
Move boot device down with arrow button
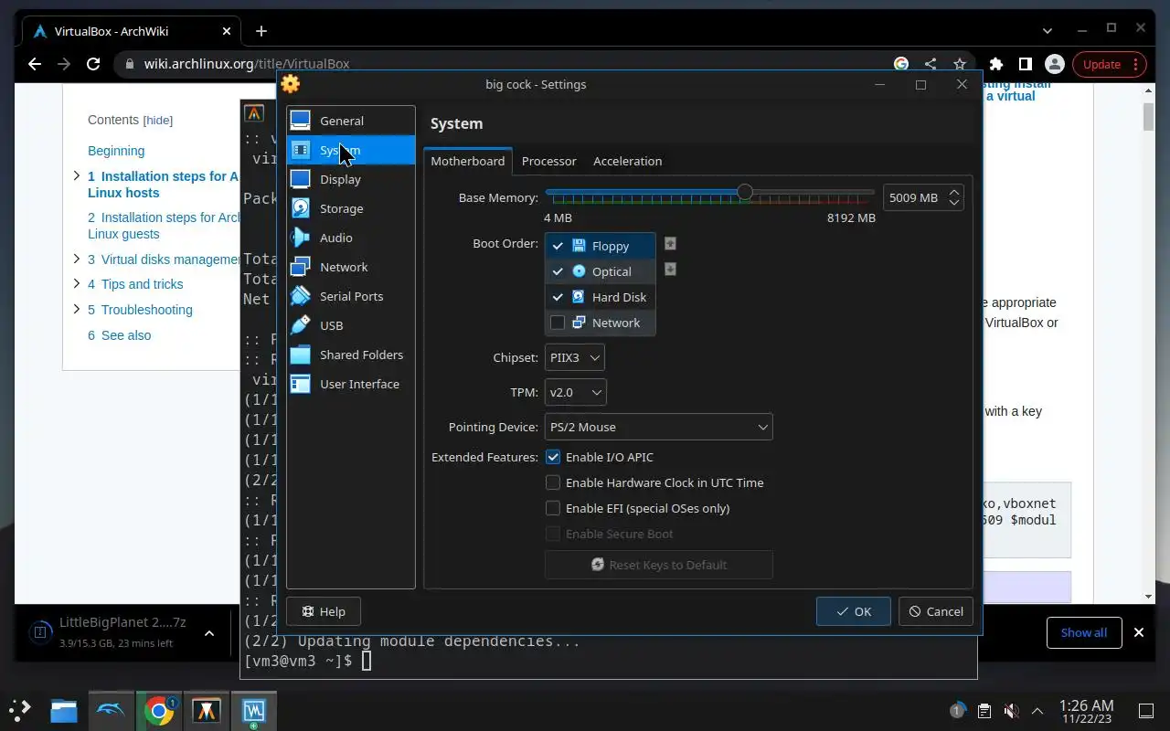pyautogui.click(x=670, y=270)
